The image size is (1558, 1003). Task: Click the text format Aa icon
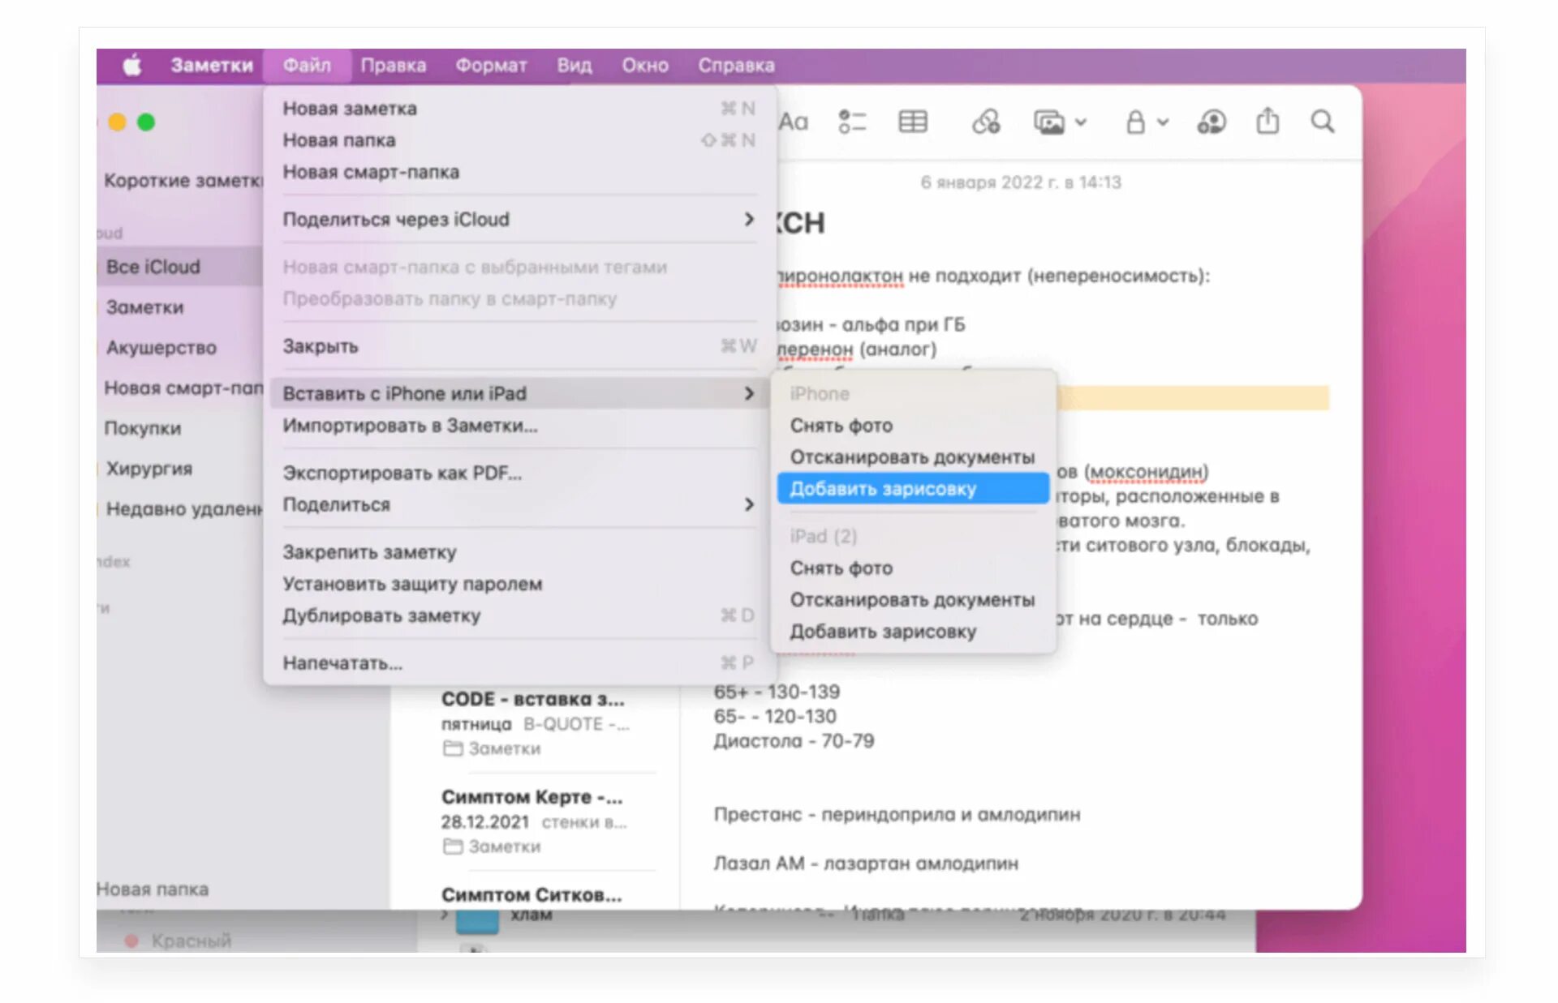pos(793,122)
